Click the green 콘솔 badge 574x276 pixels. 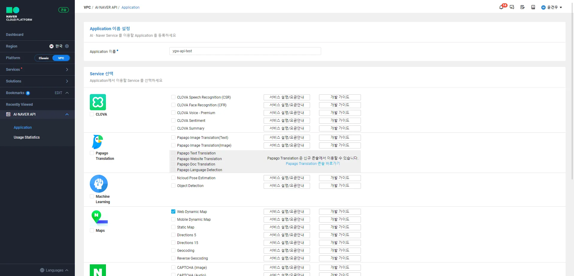[63, 10]
